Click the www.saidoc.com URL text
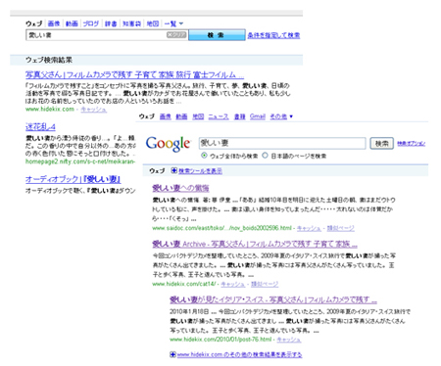 221,228
